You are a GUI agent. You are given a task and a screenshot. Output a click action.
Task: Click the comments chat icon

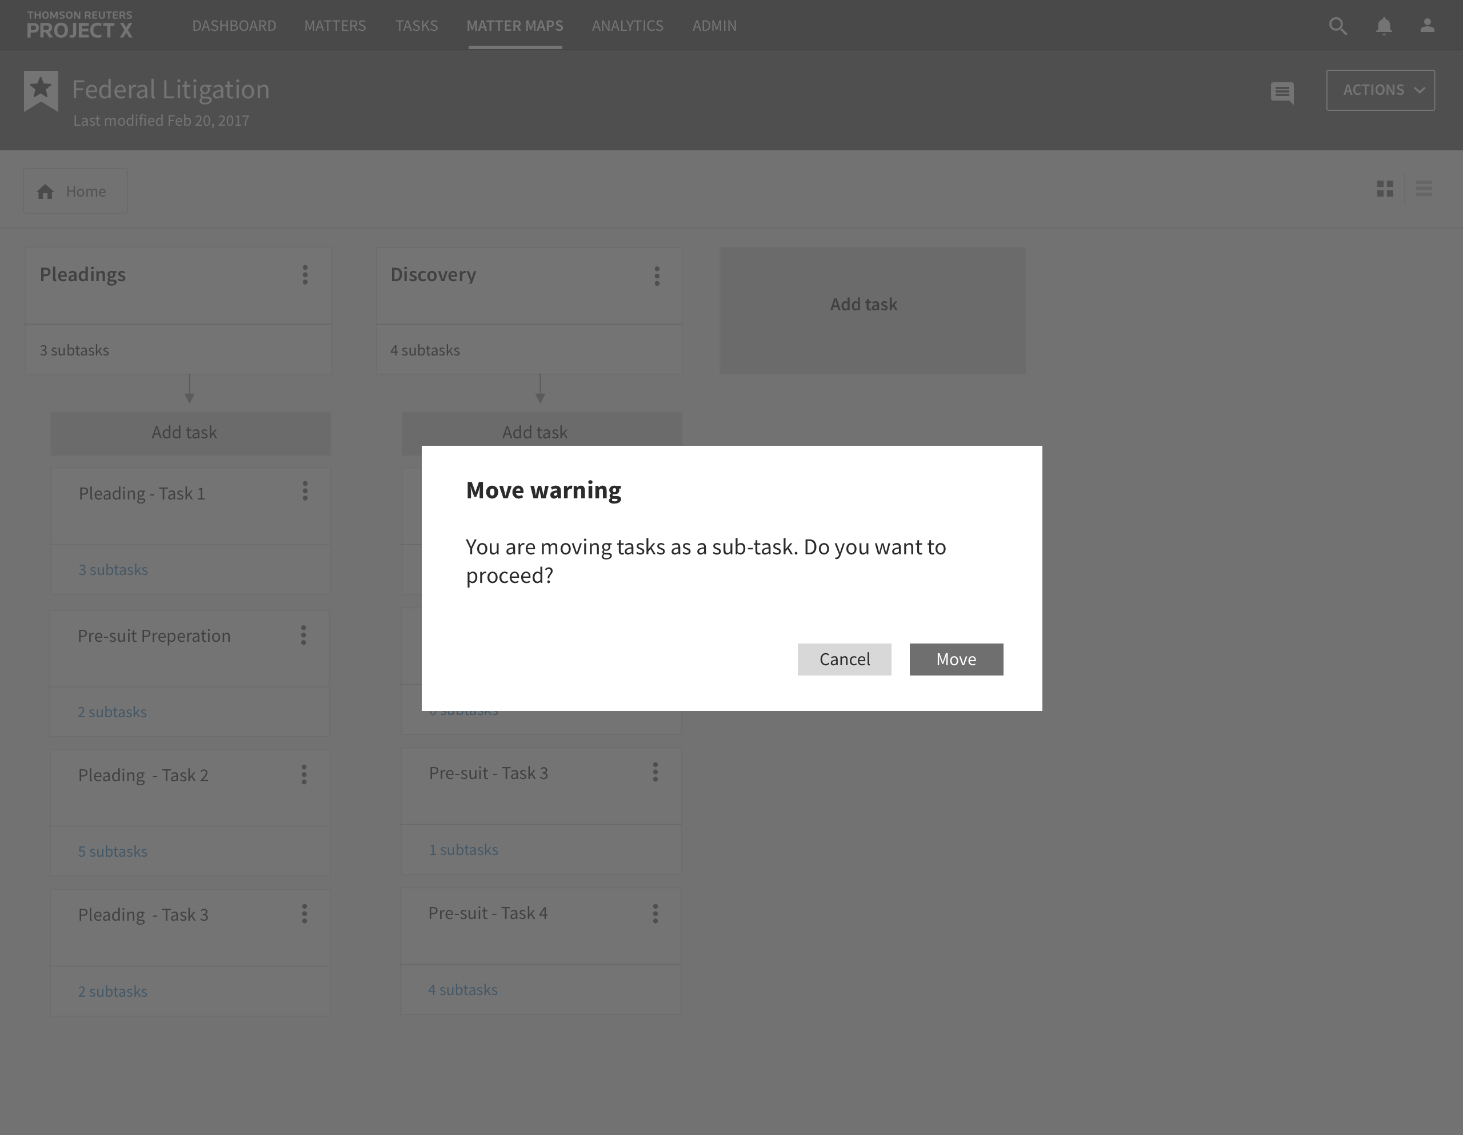(x=1281, y=92)
